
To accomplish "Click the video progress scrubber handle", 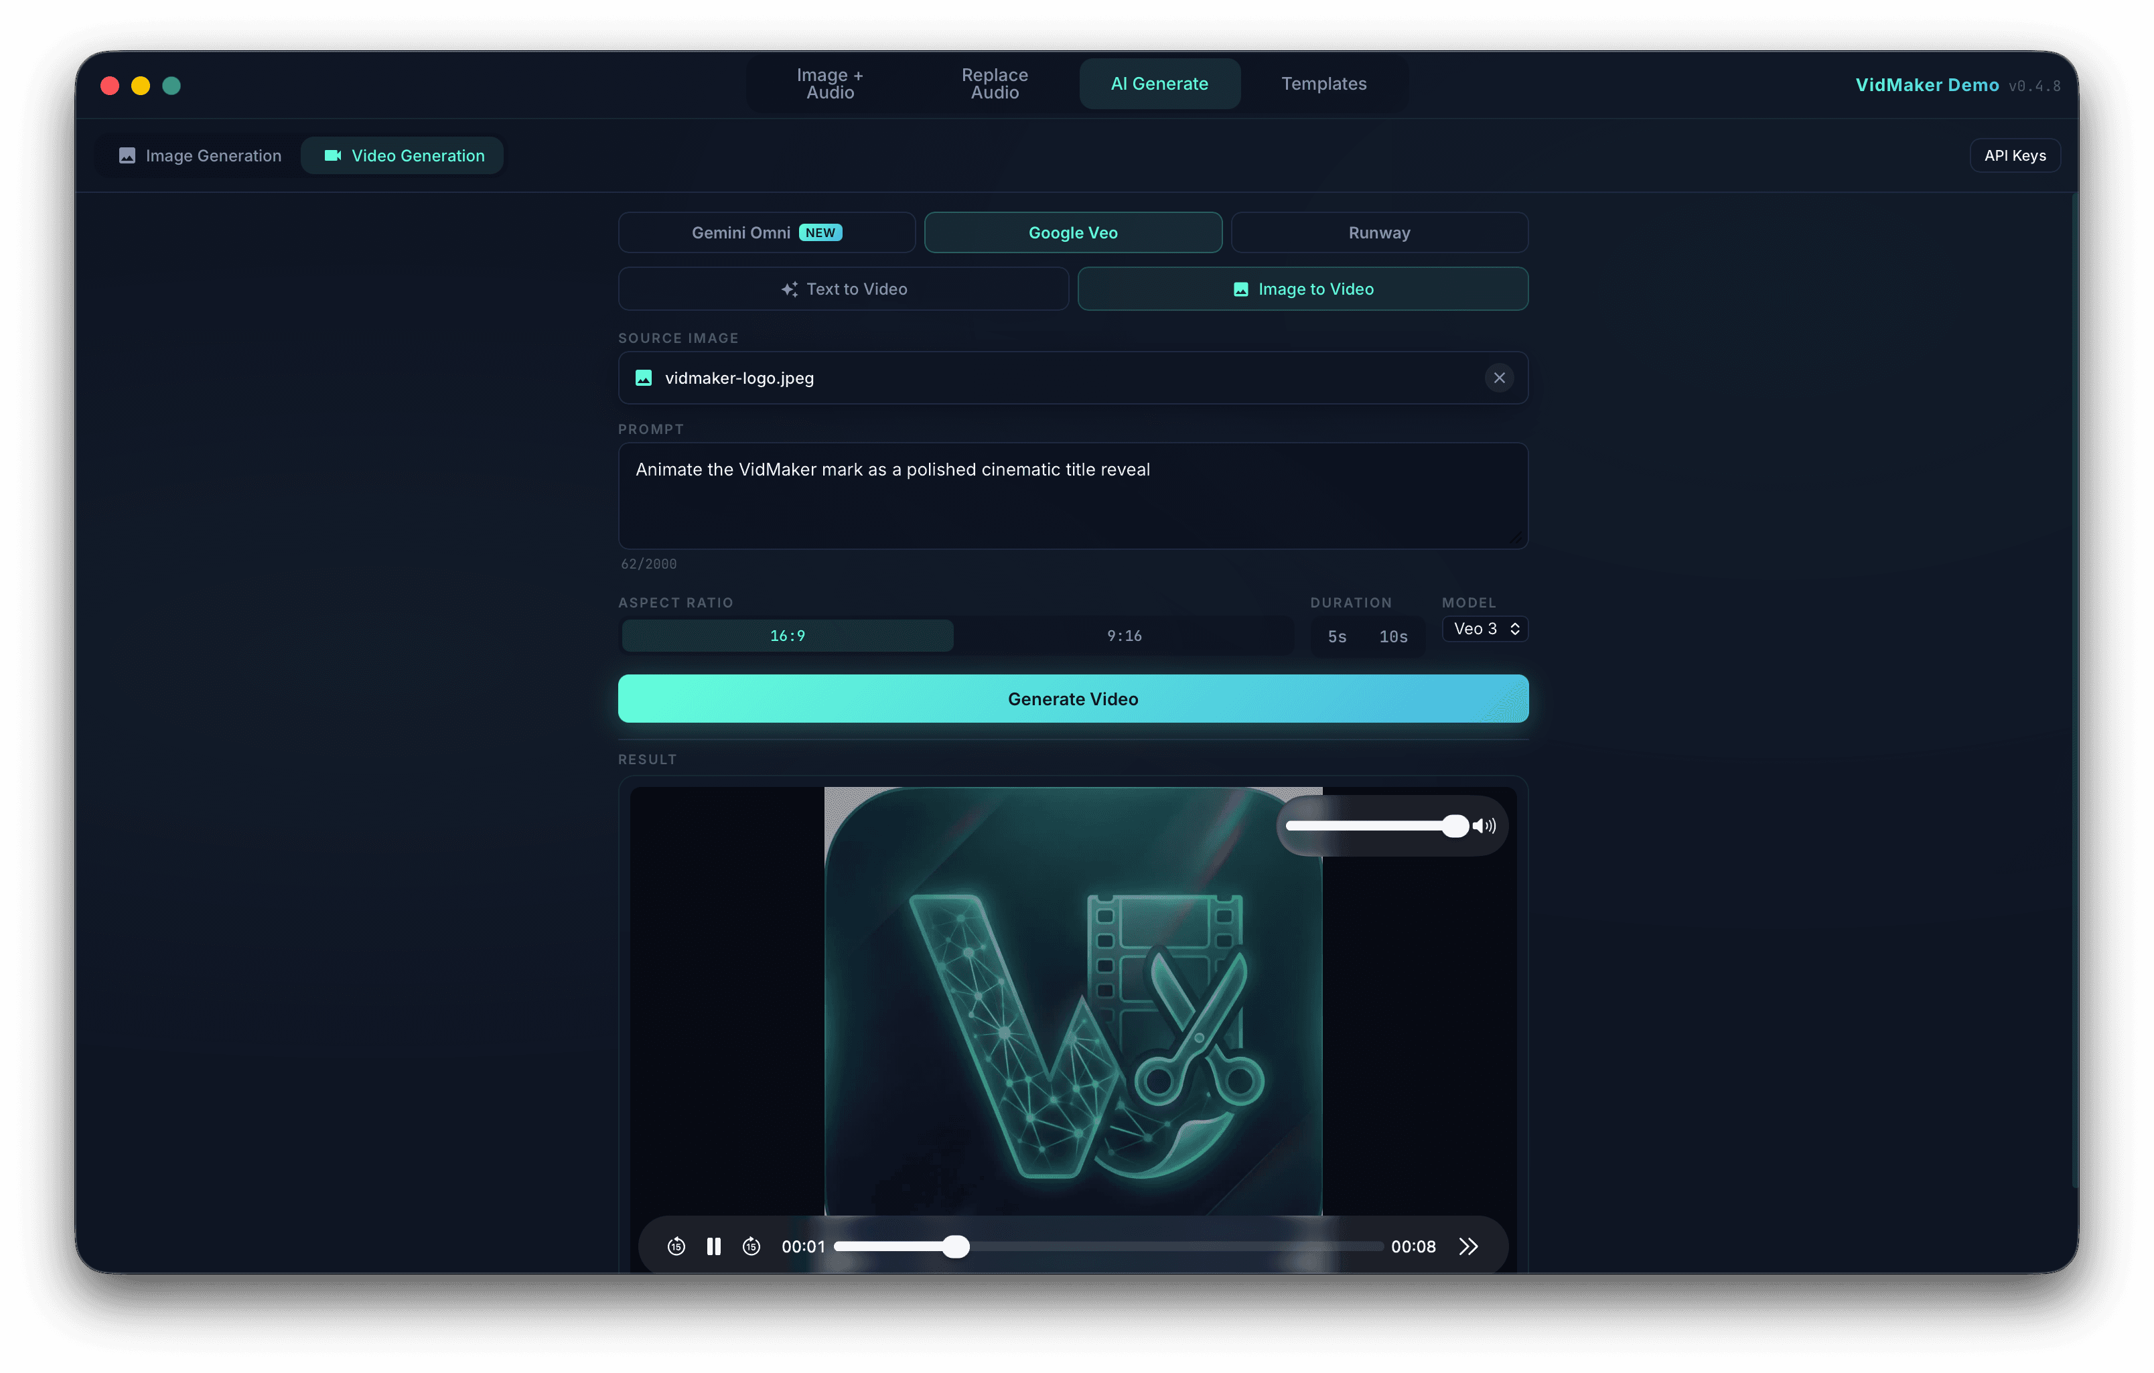I will click(955, 1246).
